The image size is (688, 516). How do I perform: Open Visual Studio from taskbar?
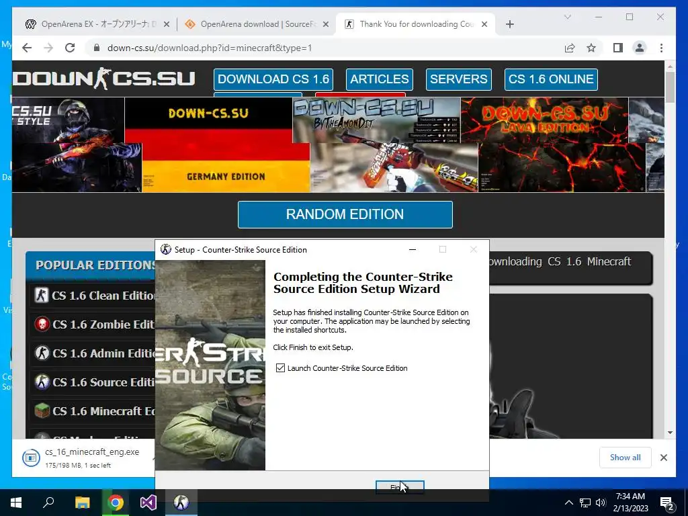tap(148, 503)
